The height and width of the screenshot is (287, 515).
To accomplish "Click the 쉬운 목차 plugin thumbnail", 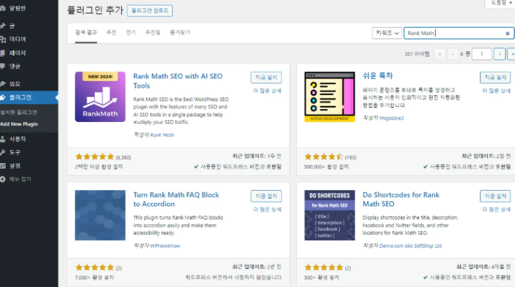I will (x=330, y=97).
